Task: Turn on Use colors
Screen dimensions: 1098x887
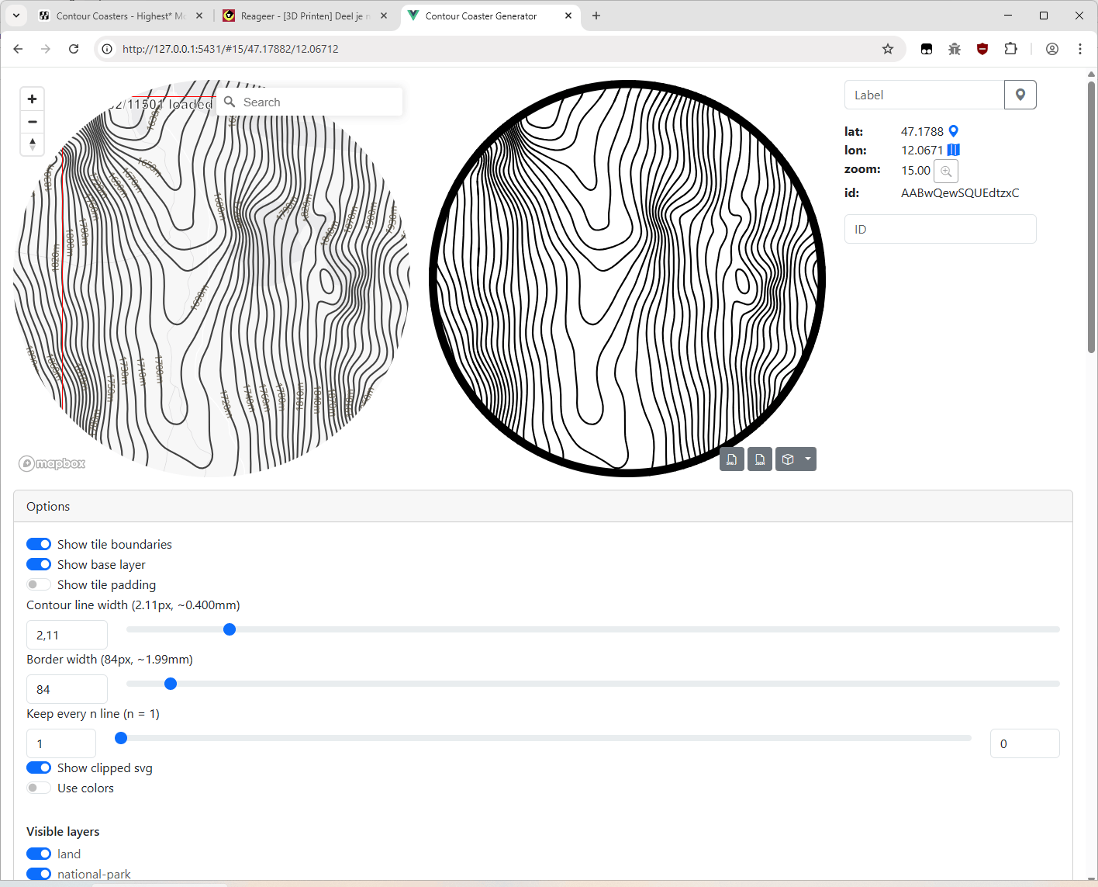Action: [38, 787]
